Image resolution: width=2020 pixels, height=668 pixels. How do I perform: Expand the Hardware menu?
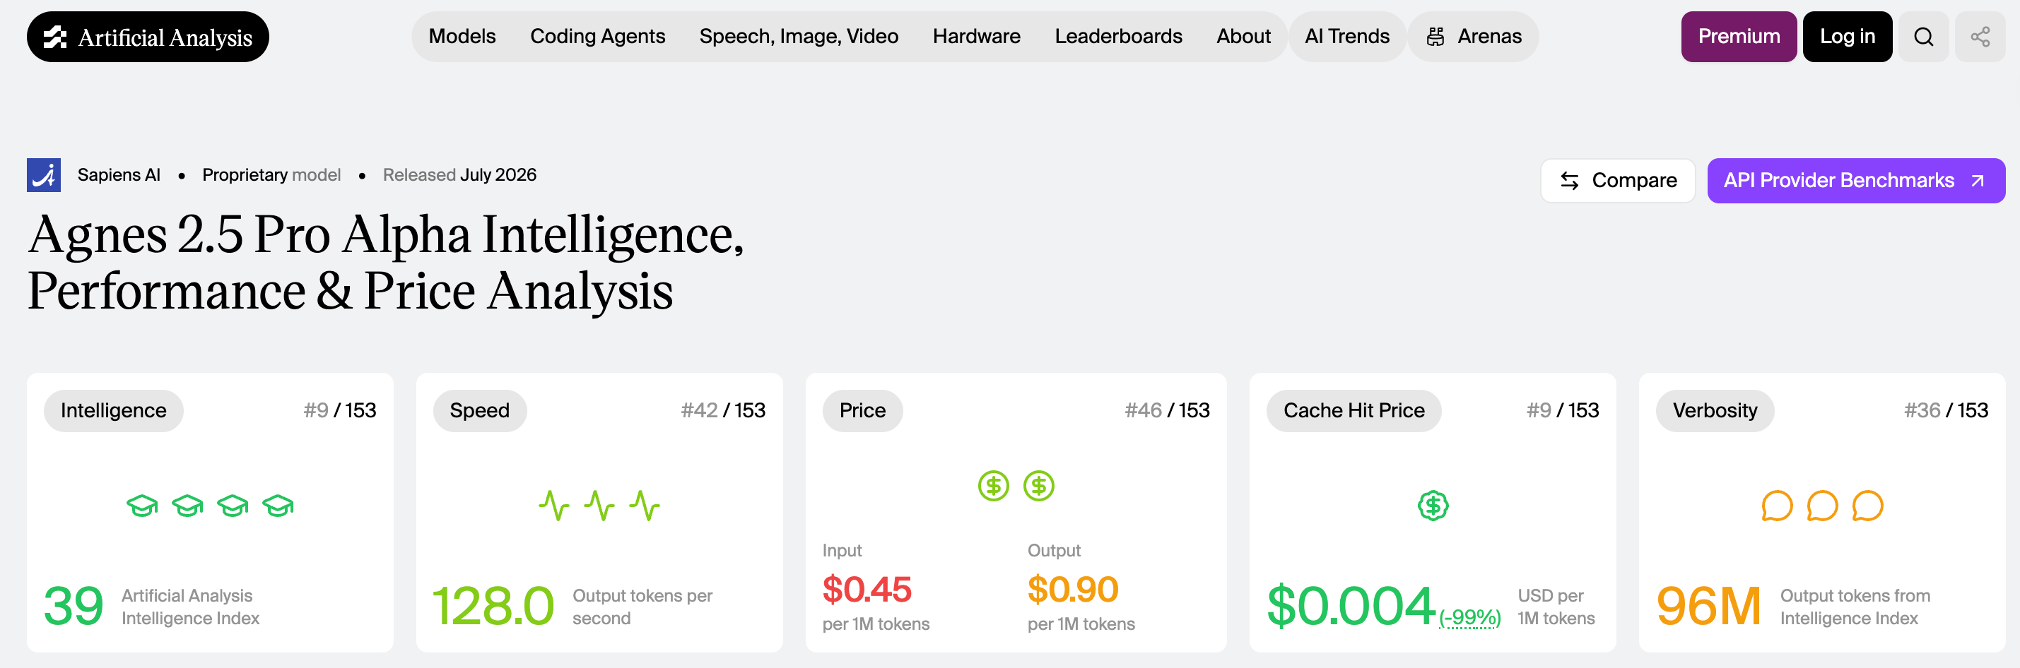point(976,37)
